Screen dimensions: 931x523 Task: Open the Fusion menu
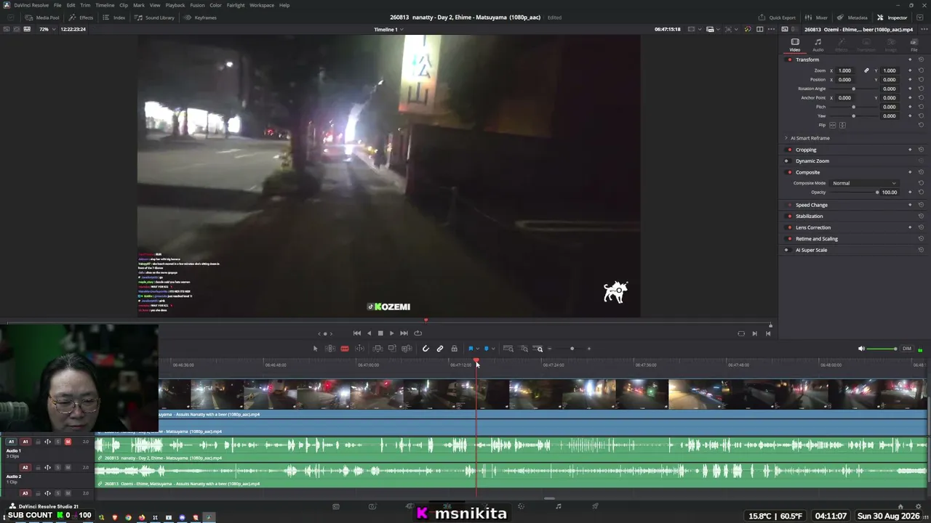[x=197, y=5]
